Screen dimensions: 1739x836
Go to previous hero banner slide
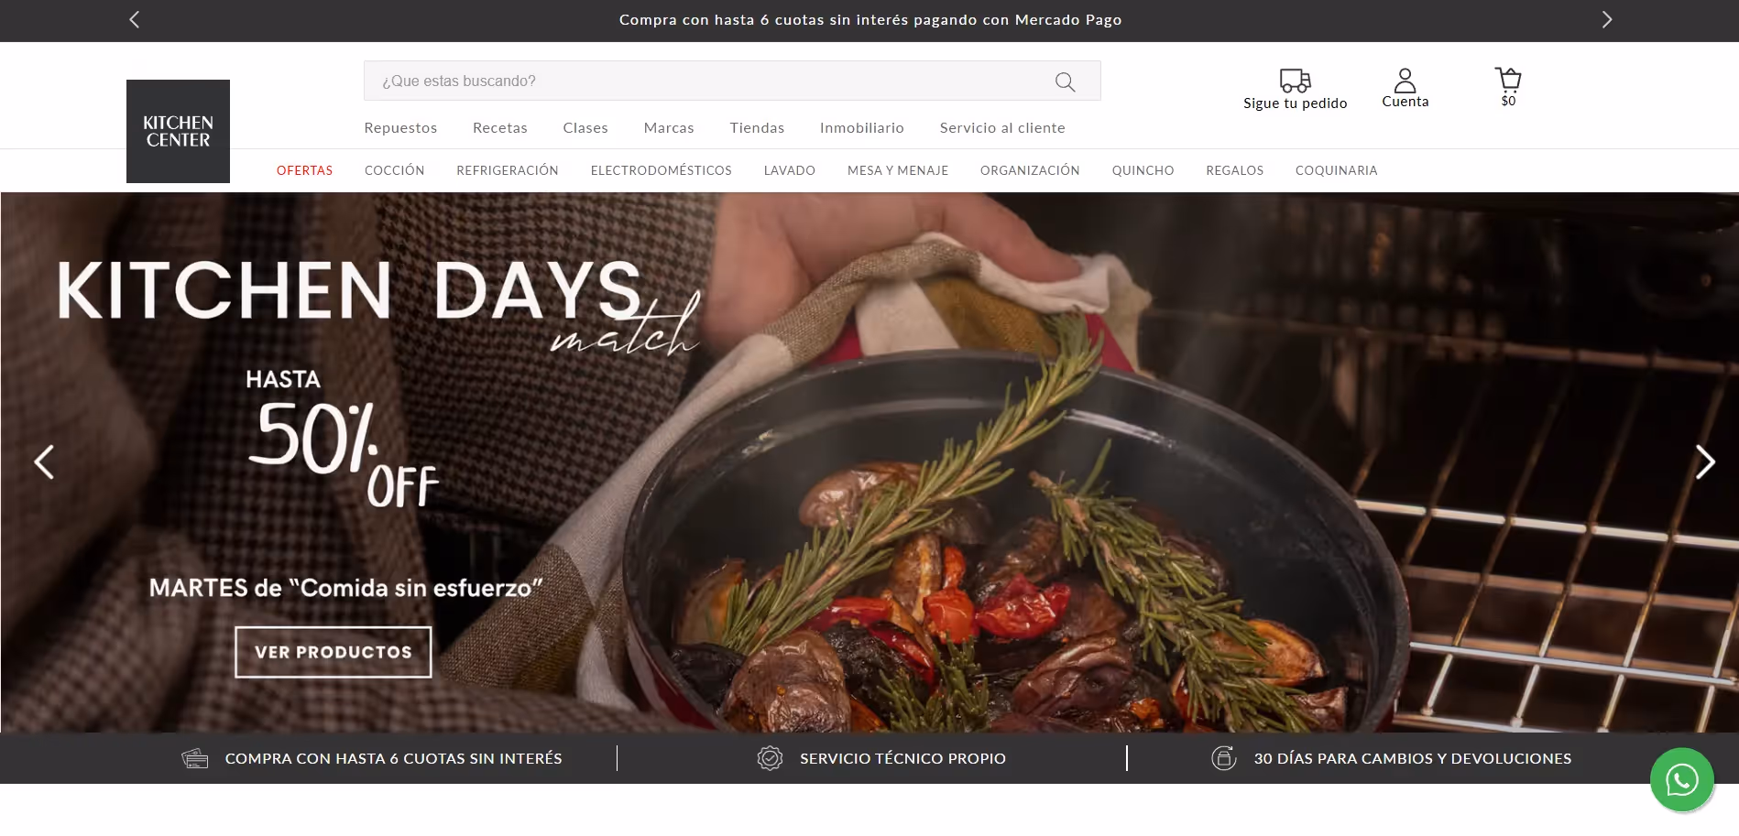(44, 462)
